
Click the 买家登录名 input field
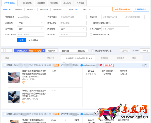31,17
